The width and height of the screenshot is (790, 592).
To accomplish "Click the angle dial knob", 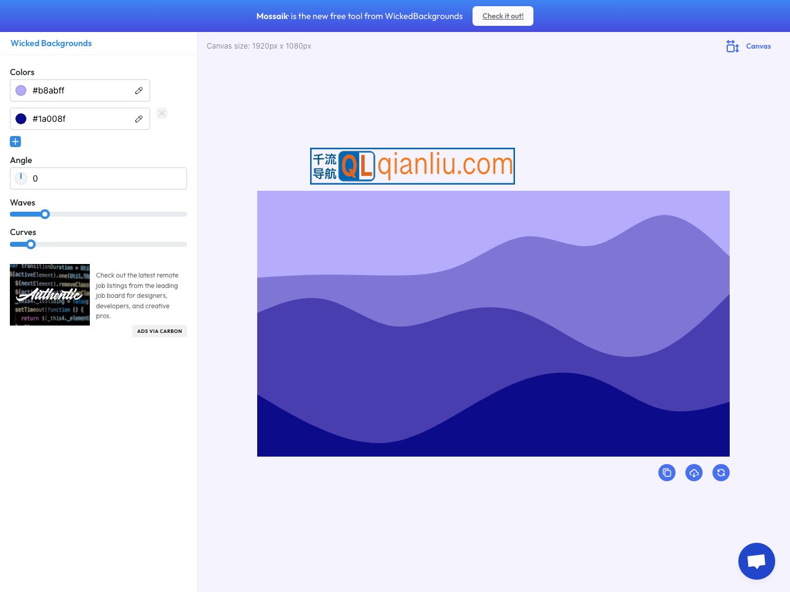I will [x=21, y=178].
